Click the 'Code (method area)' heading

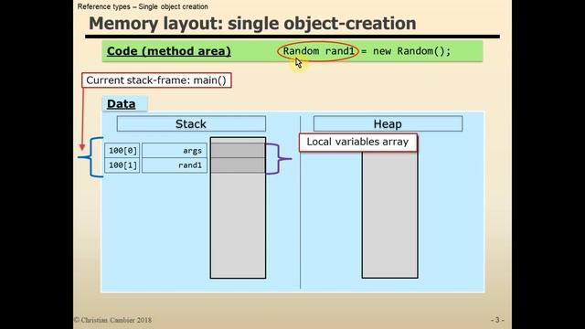168,51
